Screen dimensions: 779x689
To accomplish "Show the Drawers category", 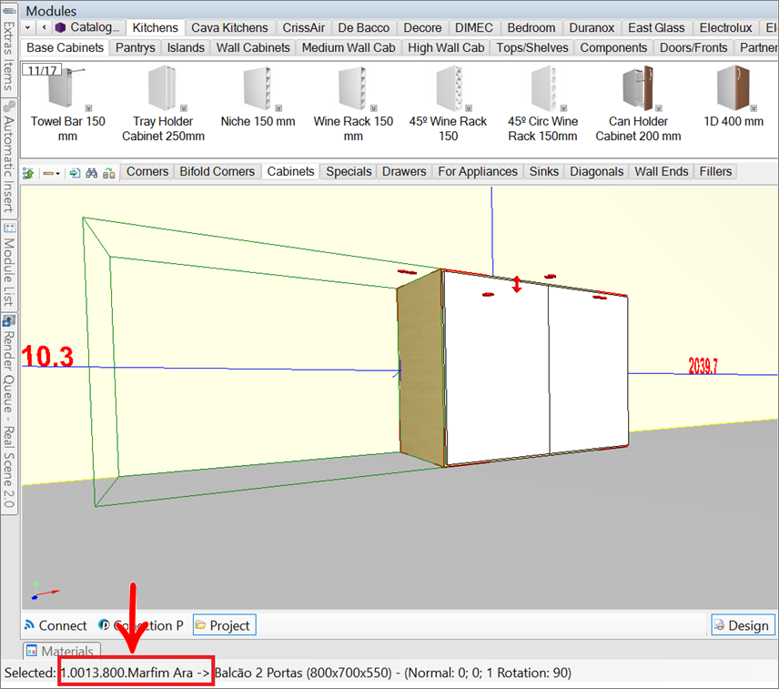I will click(404, 171).
